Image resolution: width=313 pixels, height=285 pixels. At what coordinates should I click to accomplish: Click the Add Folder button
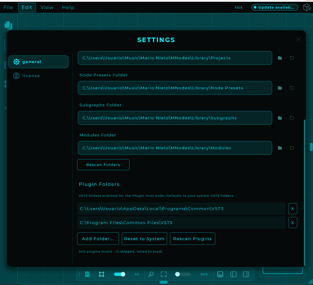98,239
